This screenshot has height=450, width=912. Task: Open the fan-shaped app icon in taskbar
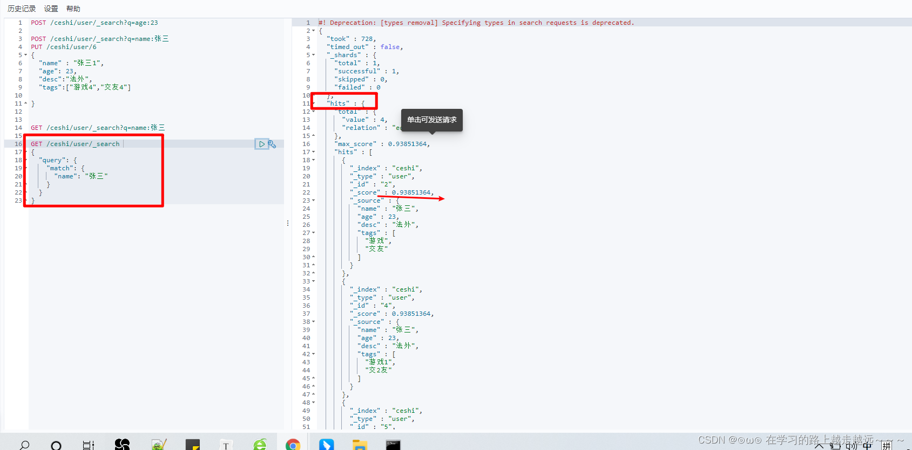pyautogui.click(x=122, y=445)
